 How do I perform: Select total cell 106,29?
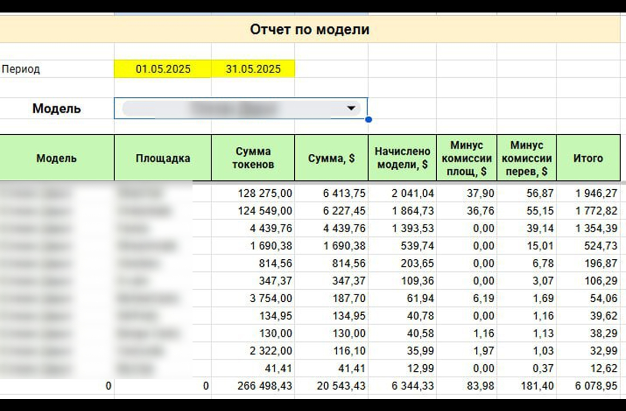tap(588, 281)
